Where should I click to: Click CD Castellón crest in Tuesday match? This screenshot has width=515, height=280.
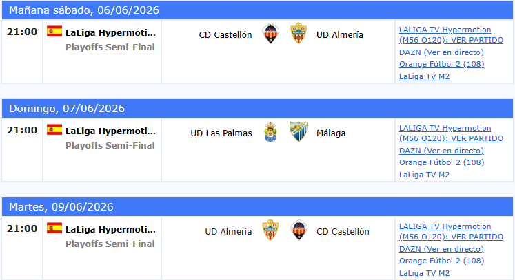click(x=299, y=230)
